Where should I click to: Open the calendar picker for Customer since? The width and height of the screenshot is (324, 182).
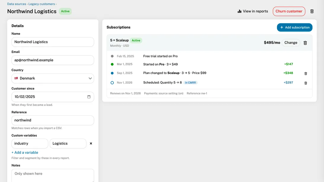pyautogui.click(x=89, y=97)
